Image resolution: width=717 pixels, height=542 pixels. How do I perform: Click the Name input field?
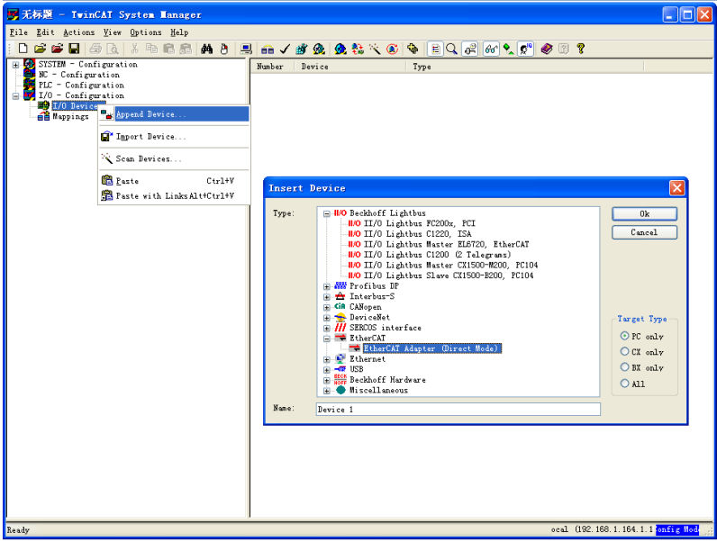(458, 410)
